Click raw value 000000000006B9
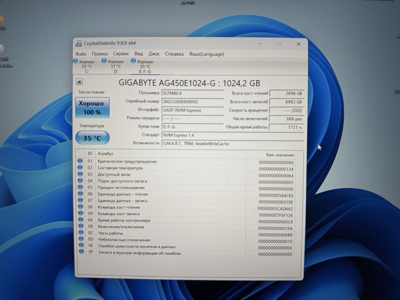This screenshot has width=400, height=300. click(276, 235)
